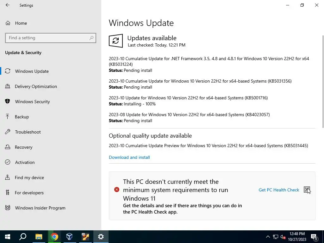Open the taskbar app left of Settings
The image size is (324, 243).
85,237
